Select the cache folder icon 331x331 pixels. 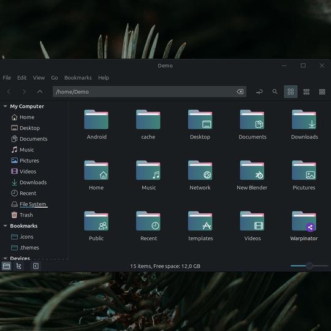pos(148,120)
